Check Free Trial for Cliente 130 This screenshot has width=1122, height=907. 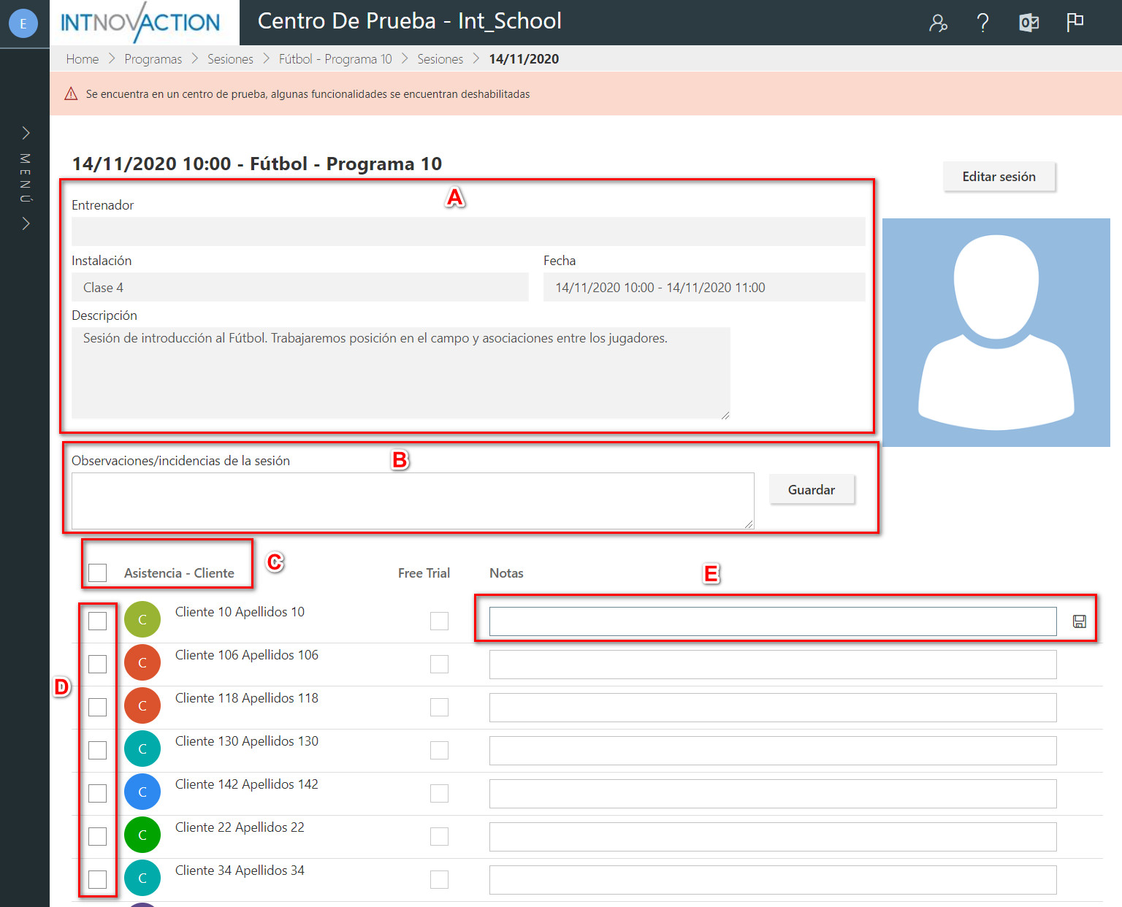point(439,750)
